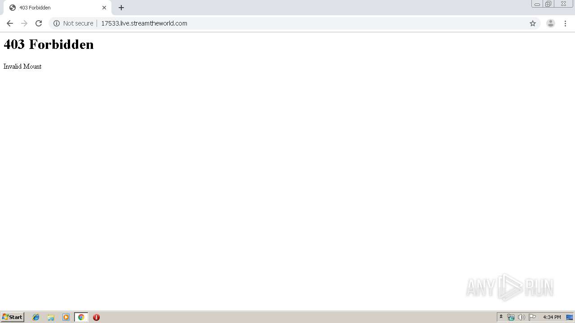Click the Invalid Mount text
This screenshot has height=323, width=575.
tap(22, 66)
